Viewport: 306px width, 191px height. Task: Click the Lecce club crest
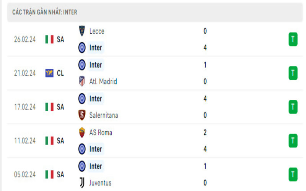(82, 31)
